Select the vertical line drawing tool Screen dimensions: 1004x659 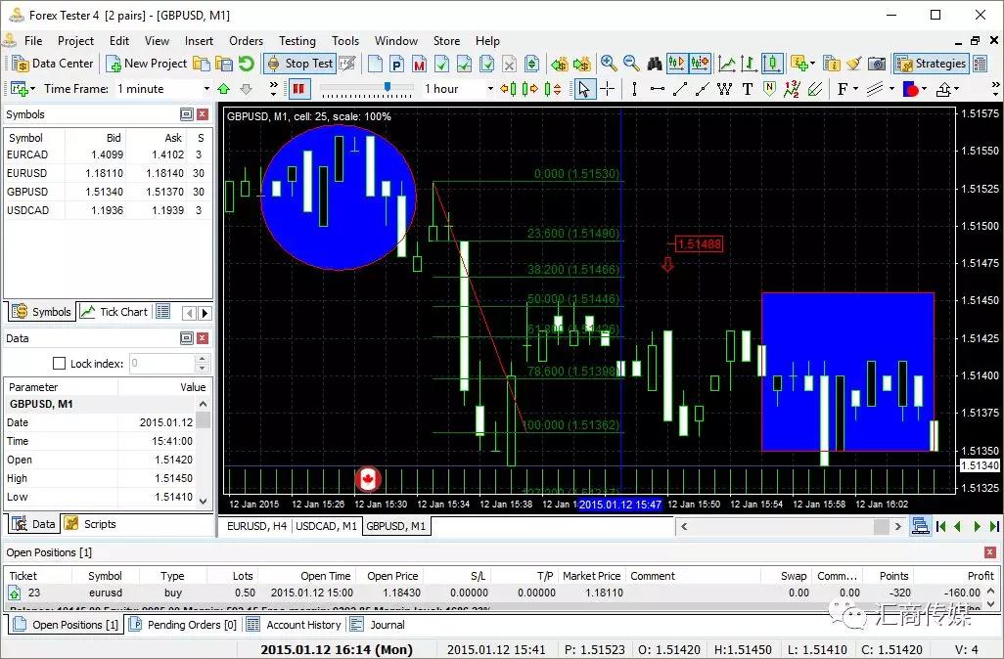[x=634, y=89]
